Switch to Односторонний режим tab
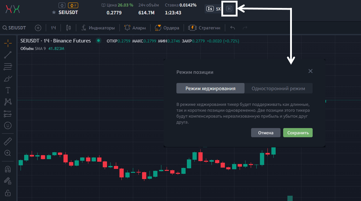 pyautogui.click(x=278, y=88)
